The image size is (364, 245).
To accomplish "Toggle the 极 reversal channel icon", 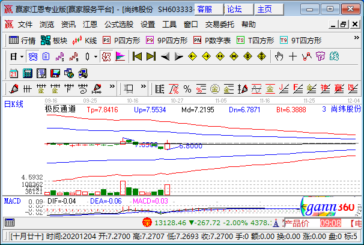I will point(106,56).
